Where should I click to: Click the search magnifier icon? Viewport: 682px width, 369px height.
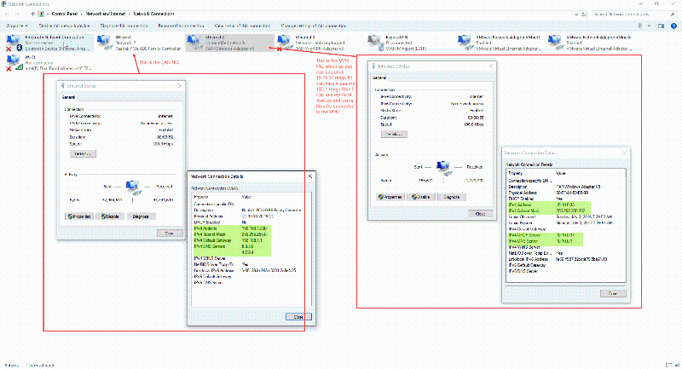[x=673, y=14]
